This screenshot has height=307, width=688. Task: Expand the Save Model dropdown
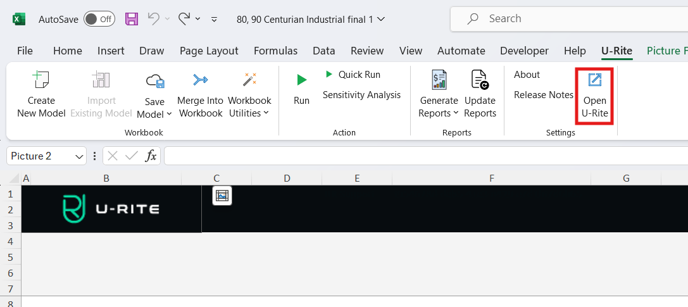pyautogui.click(x=169, y=115)
